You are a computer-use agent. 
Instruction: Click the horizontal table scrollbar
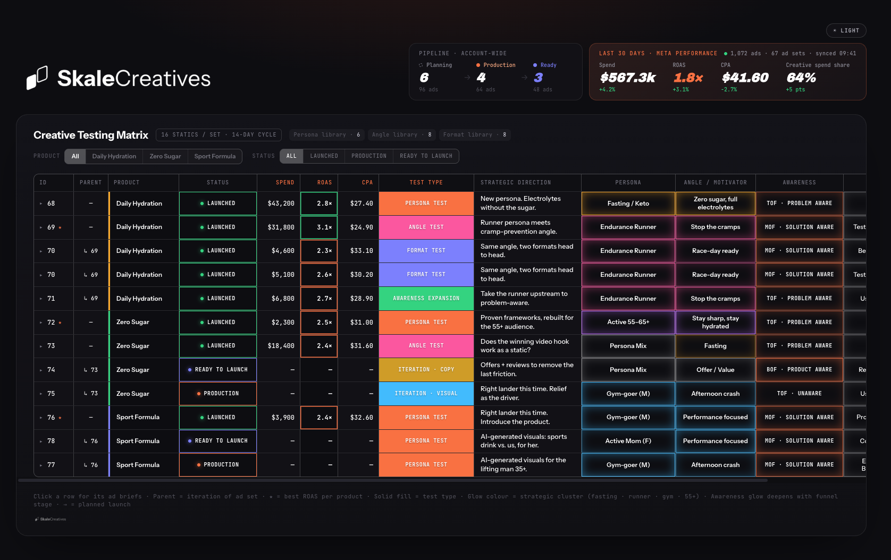click(392, 480)
